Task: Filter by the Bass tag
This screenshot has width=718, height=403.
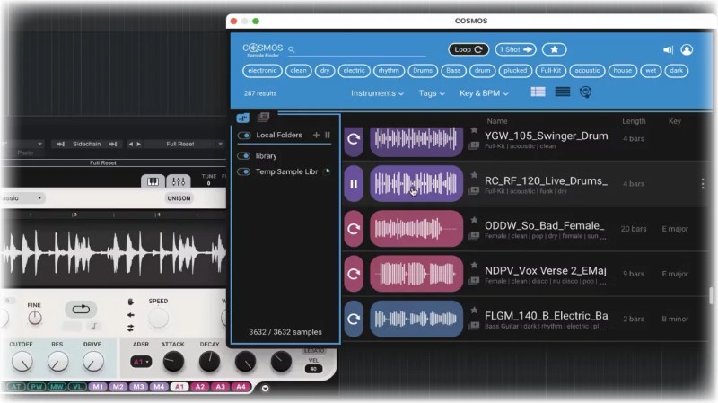Action: click(453, 71)
